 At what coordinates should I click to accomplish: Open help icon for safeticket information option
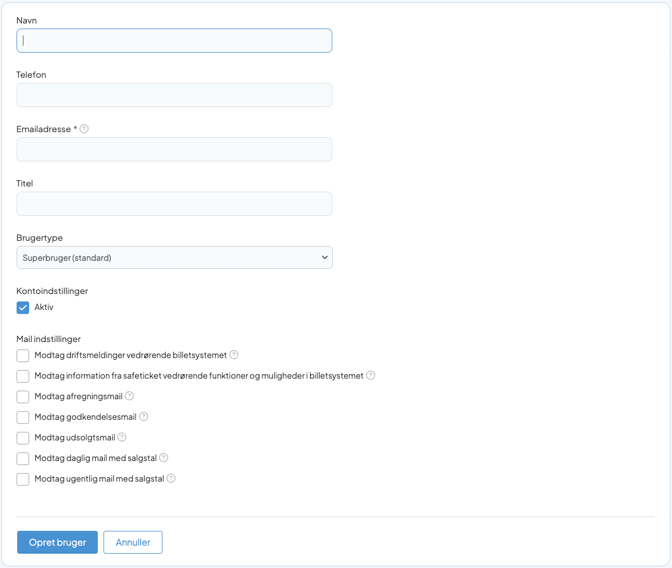[x=371, y=375]
